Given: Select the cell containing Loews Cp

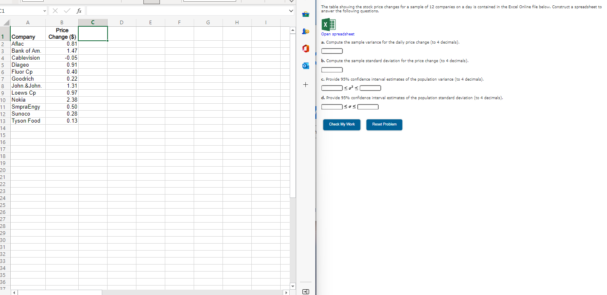Looking at the screenshot, I should (28, 93).
